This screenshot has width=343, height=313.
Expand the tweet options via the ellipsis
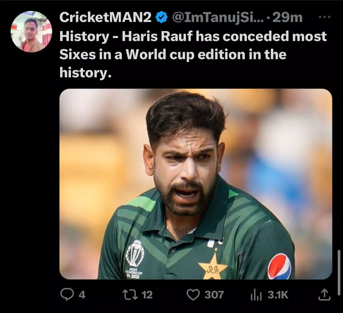coord(324,18)
